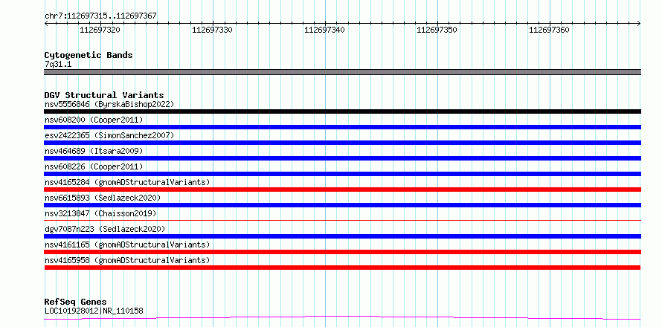Click the nsv6615893 Sedlazeck2020 blue bar
662x327 pixels.
click(x=342, y=205)
